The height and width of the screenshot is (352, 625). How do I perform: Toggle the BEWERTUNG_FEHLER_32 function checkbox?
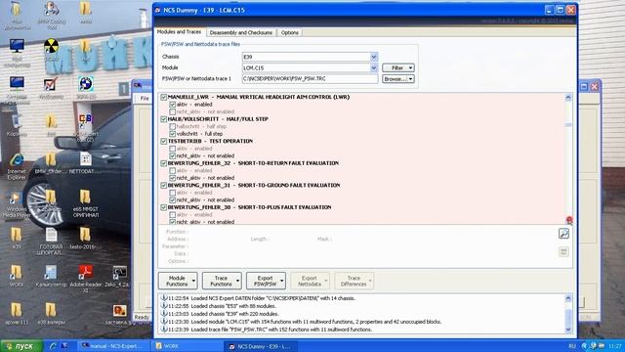tap(163, 163)
